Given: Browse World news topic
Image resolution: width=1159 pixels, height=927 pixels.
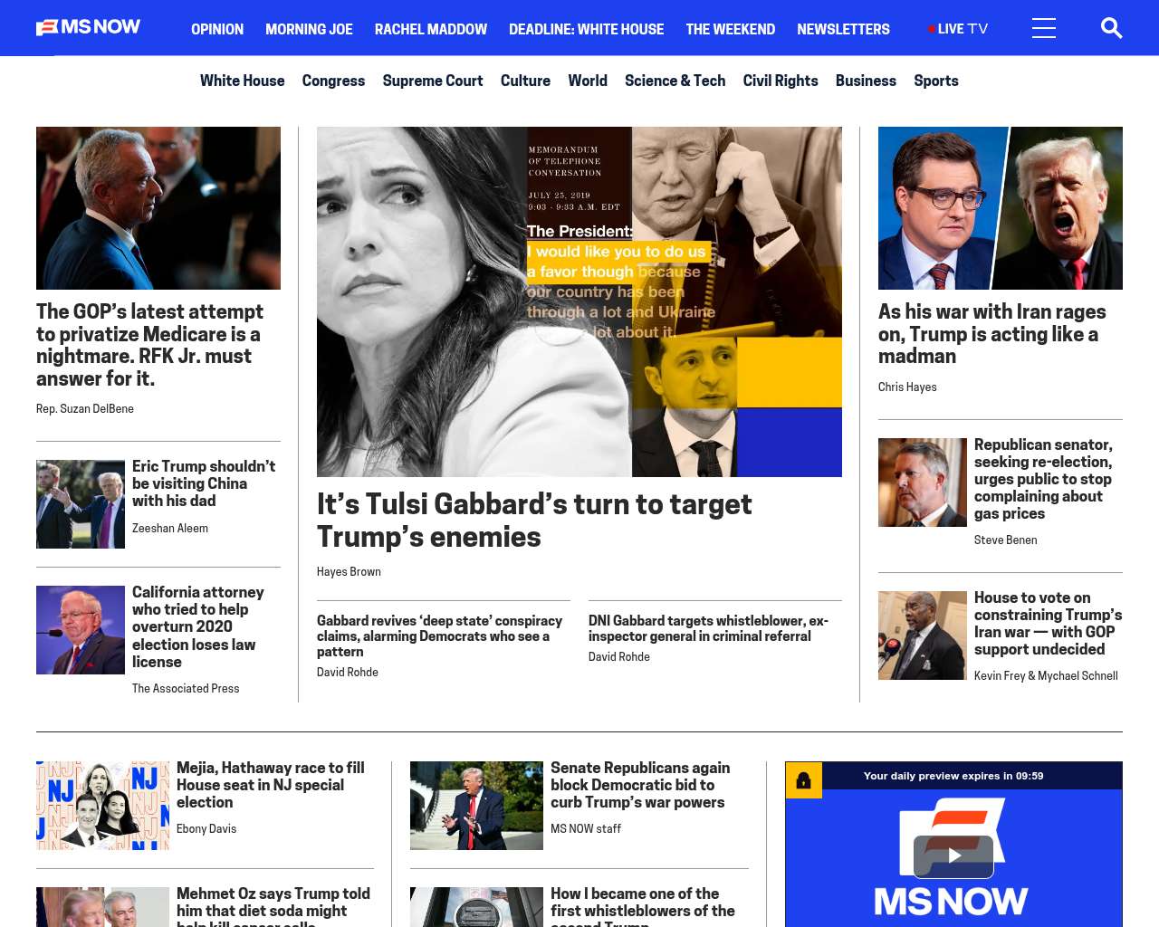Looking at the screenshot, I should 588,81.
